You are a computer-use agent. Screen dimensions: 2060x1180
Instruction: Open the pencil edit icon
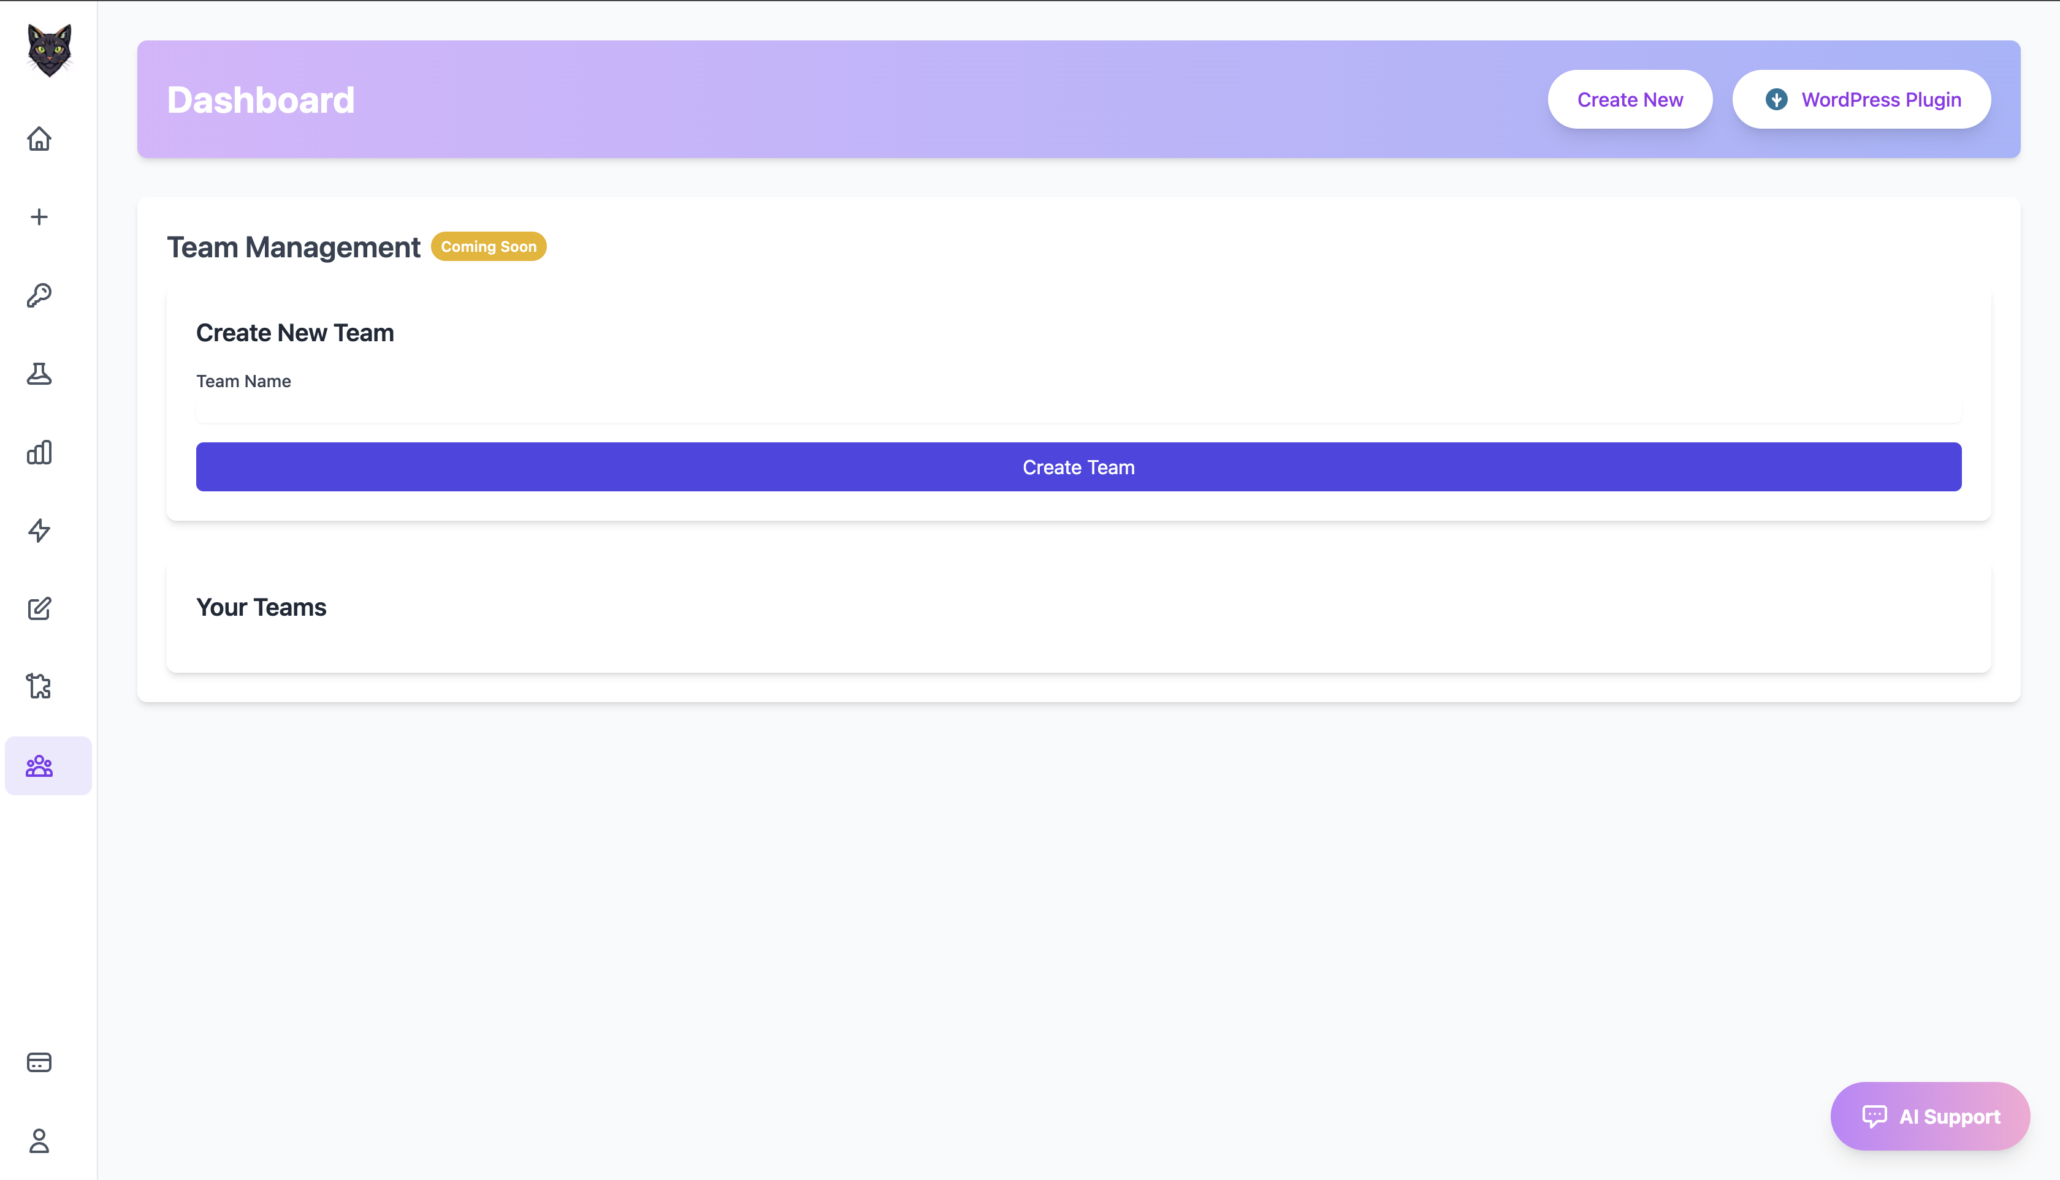[39, 608]
